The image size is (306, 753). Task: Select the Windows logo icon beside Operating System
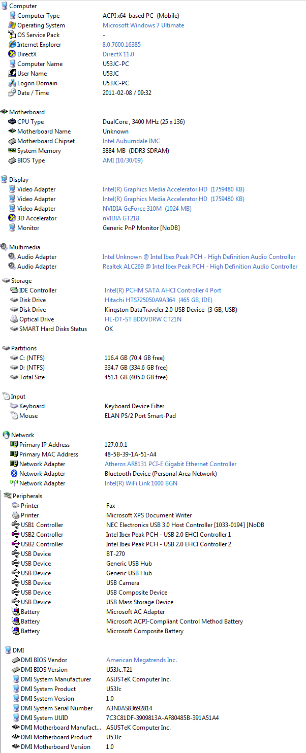pos(13,25)
